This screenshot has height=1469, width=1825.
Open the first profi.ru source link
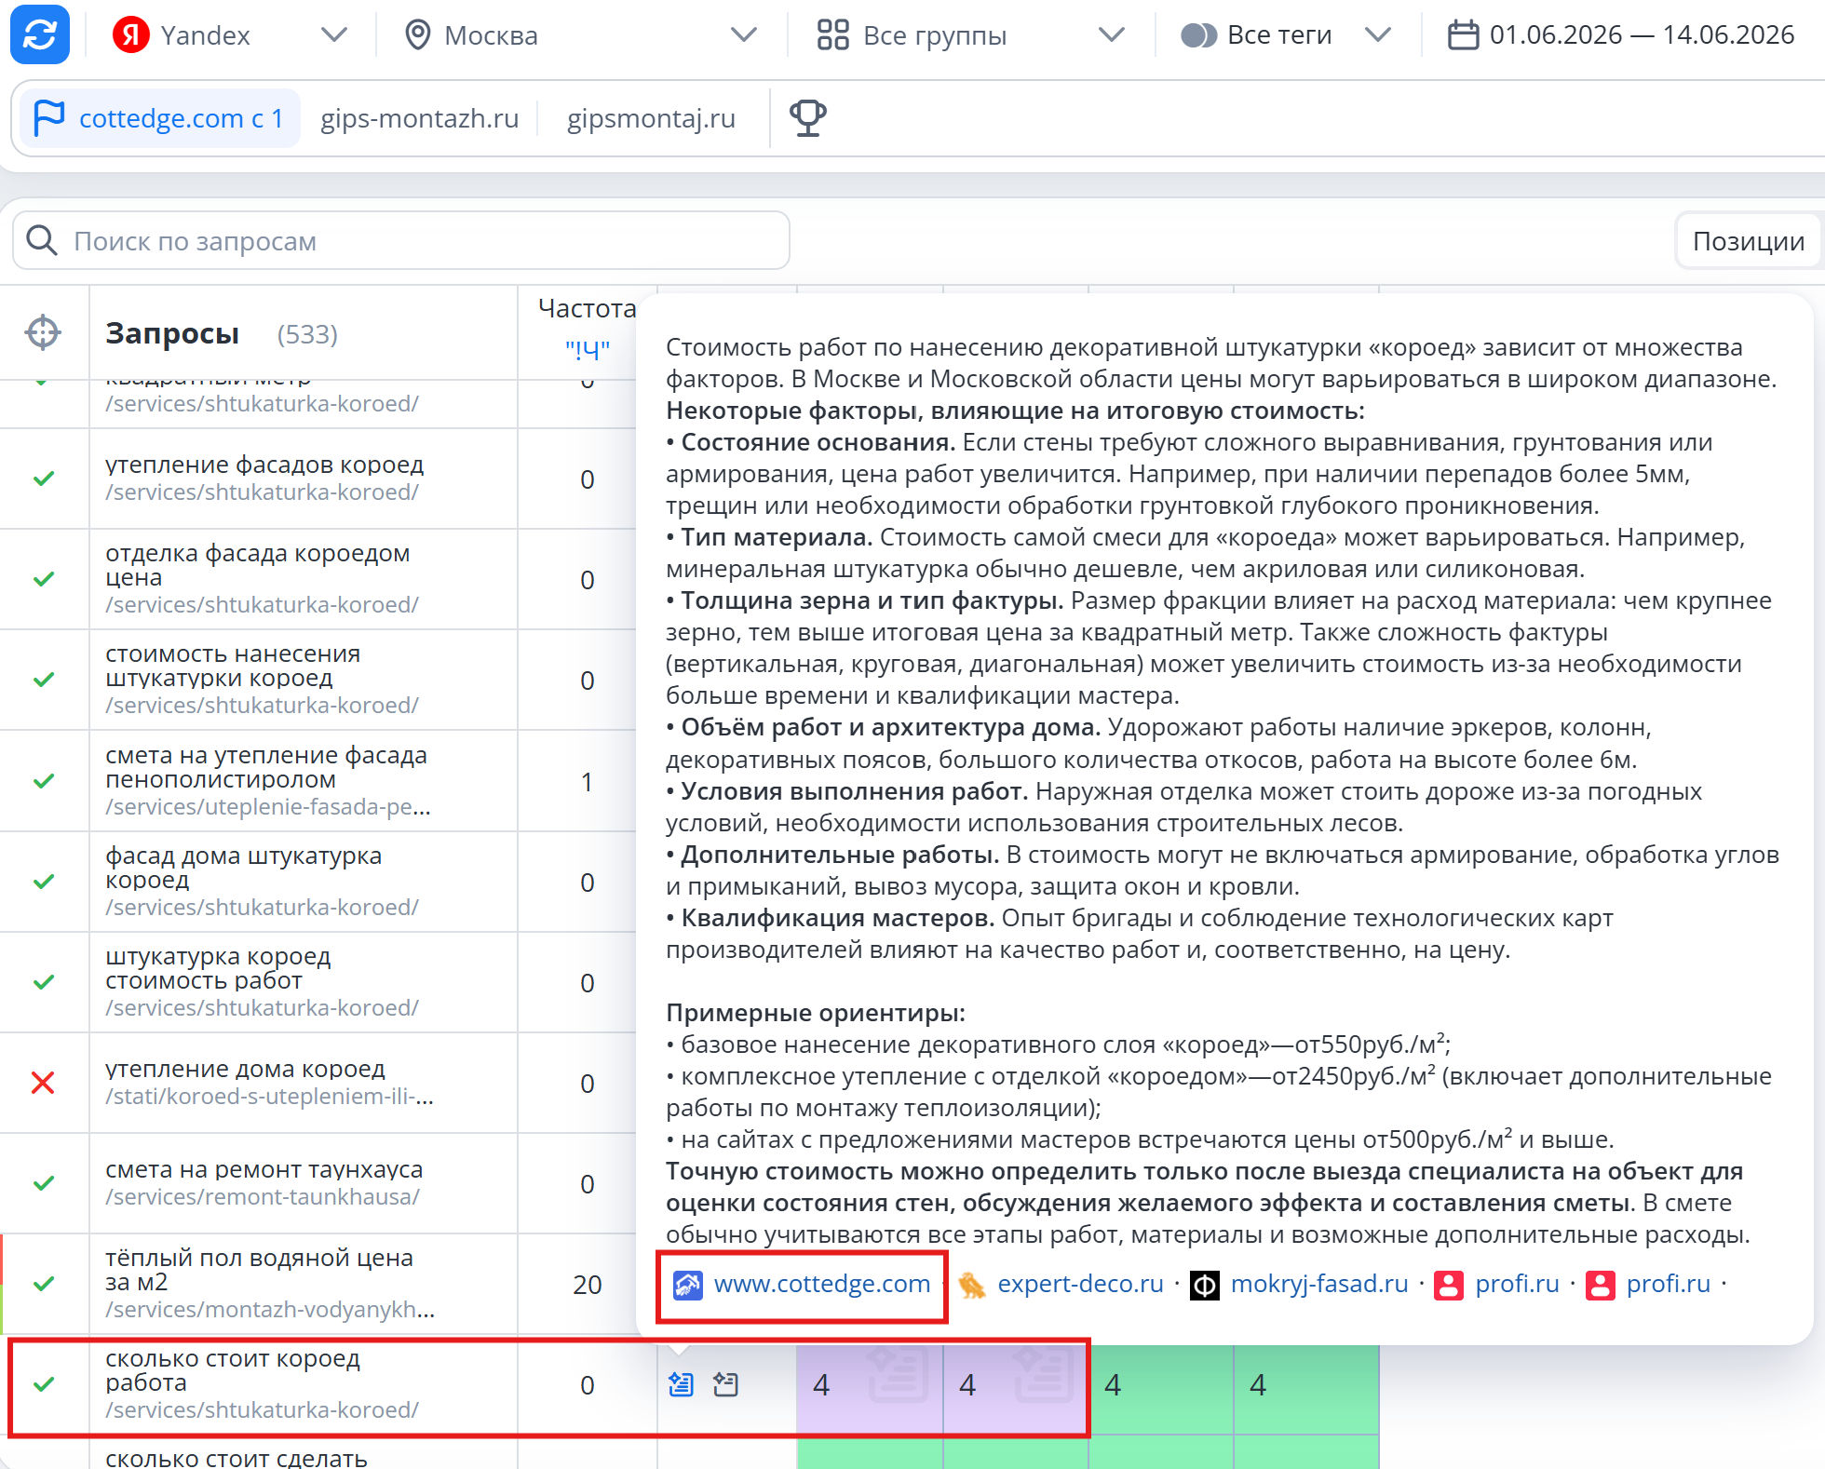click(1517, 1284)
